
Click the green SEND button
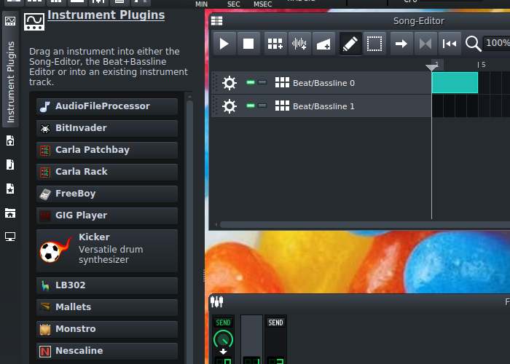pyautogui.click(x=223, y=323)
